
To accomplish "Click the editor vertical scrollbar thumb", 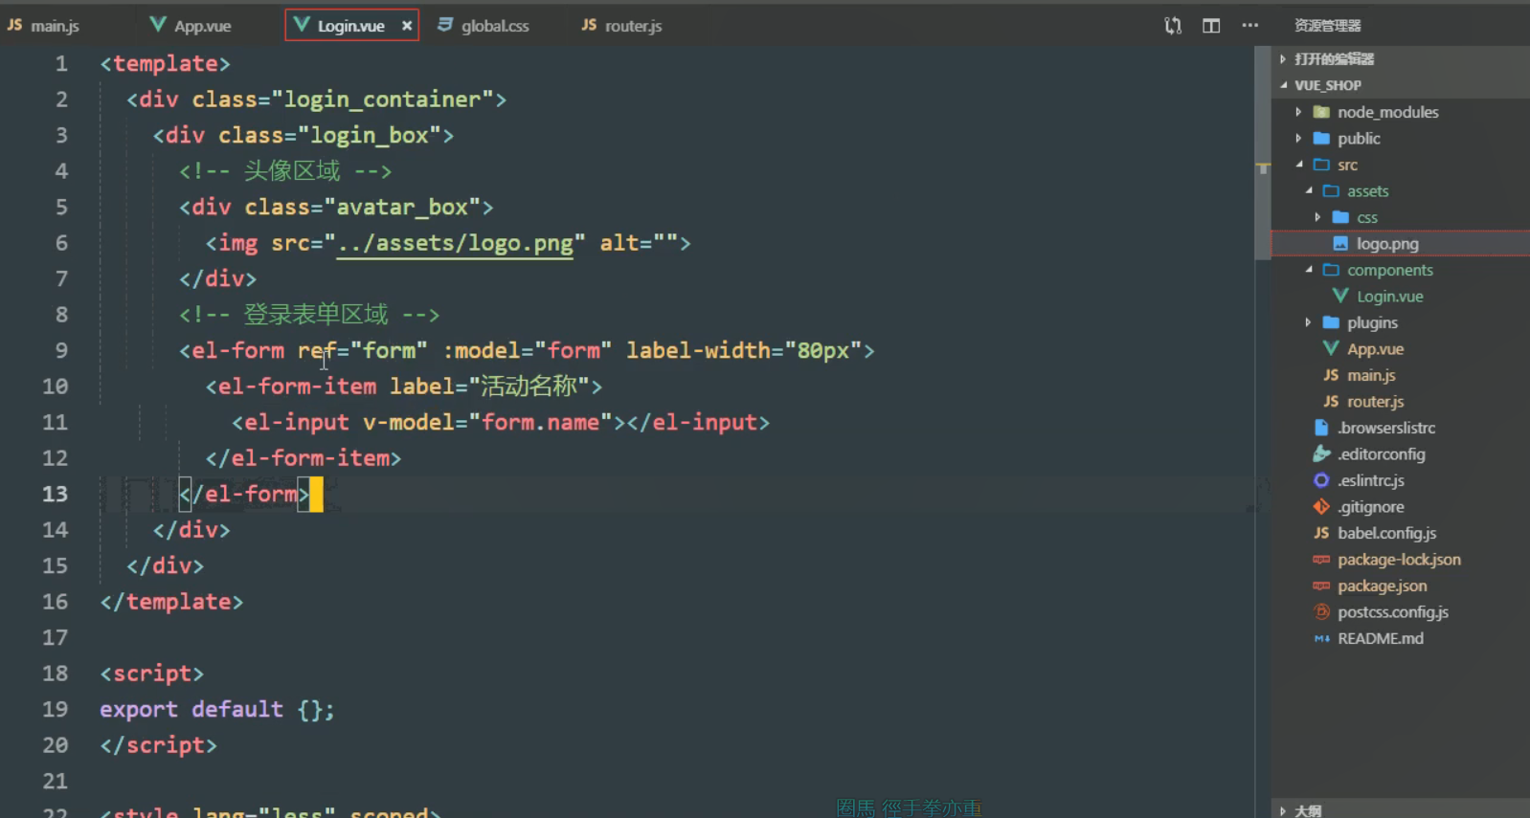I will [1263, 153].
